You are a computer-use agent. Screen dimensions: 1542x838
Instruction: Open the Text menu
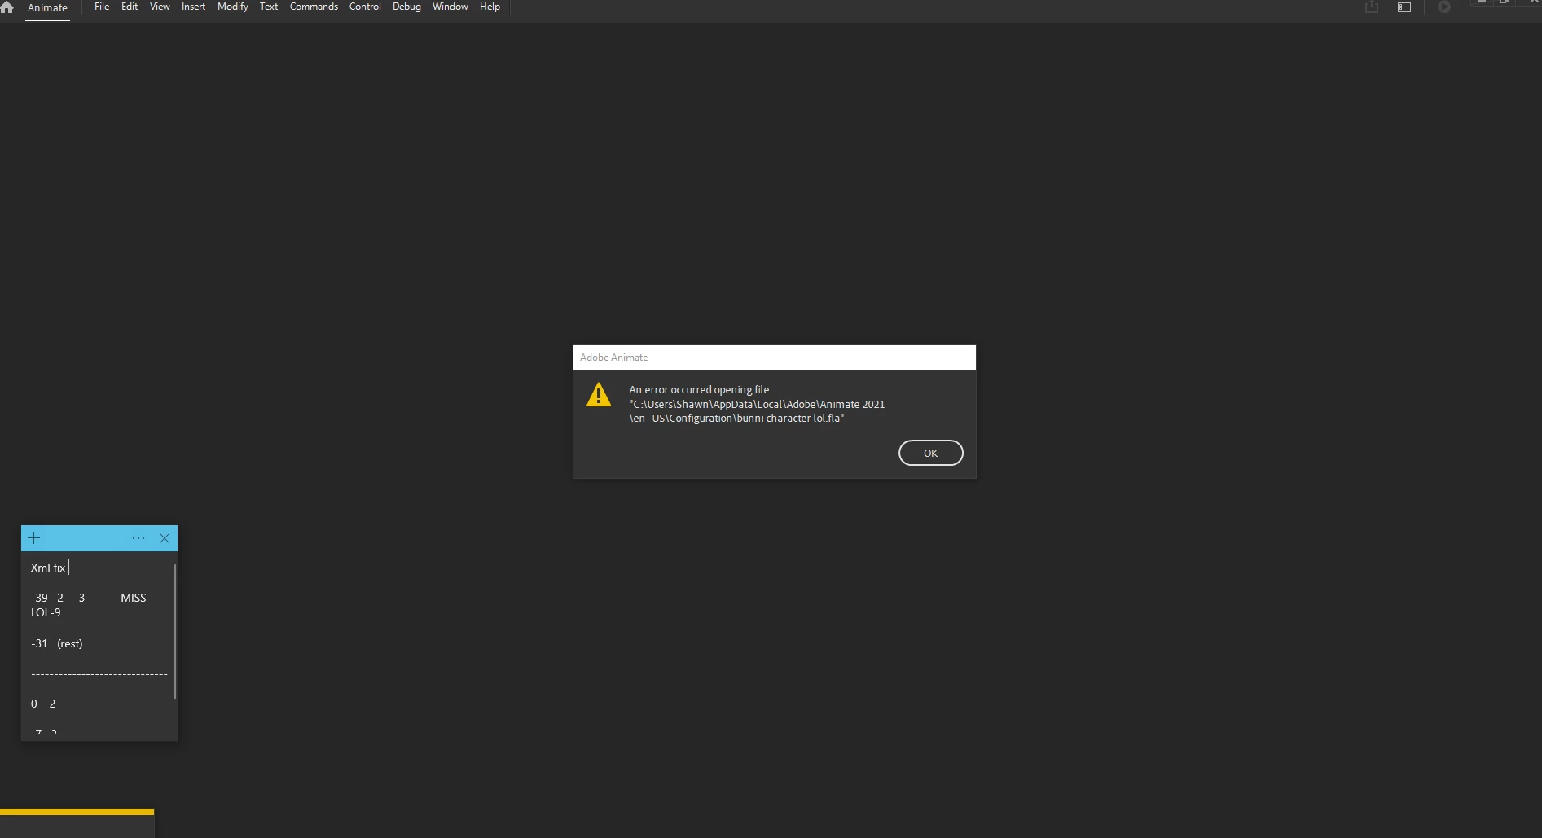pyautogui.click(x=269, y=7)
